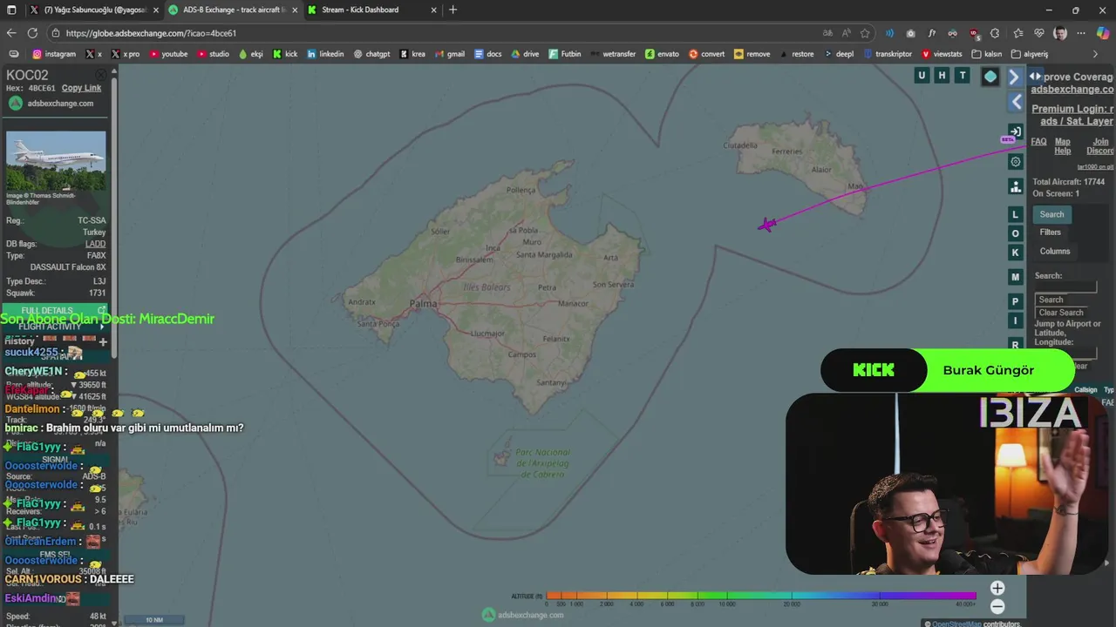Focus the aircraft Search text field
Screen dimensions: 1116x627
tap(1065, 287)
